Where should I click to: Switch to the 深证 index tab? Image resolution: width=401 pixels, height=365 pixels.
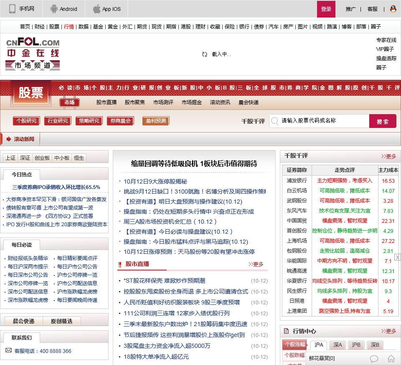click(25, 158)
